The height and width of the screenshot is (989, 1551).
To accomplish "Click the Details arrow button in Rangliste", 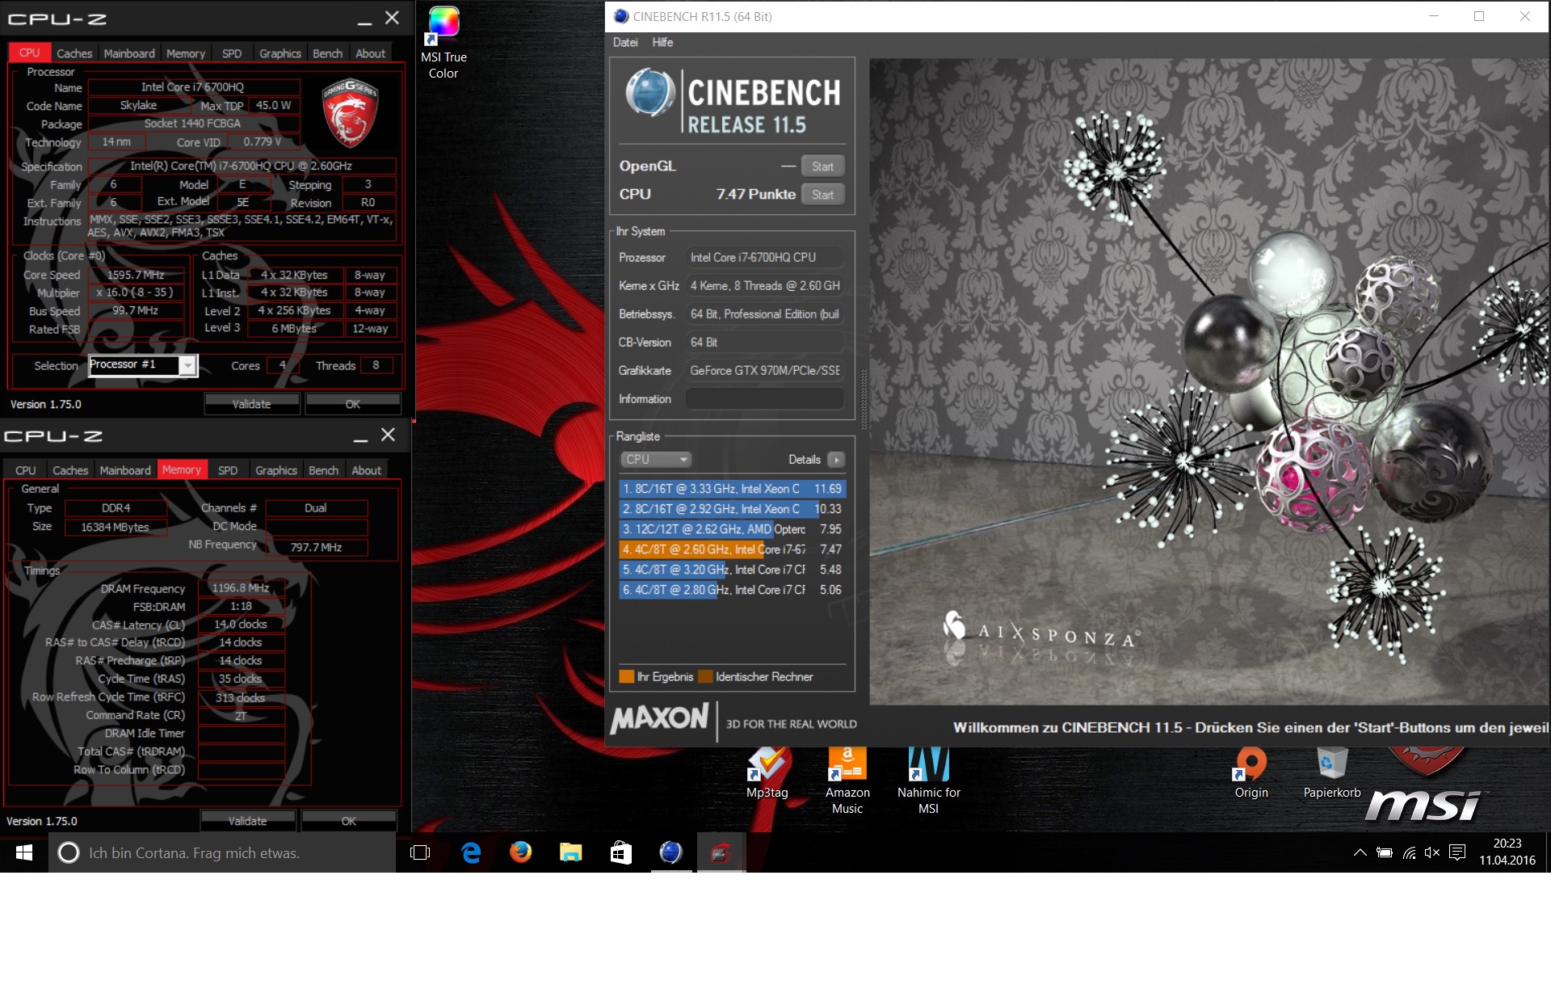I will [x=836, y=459].
